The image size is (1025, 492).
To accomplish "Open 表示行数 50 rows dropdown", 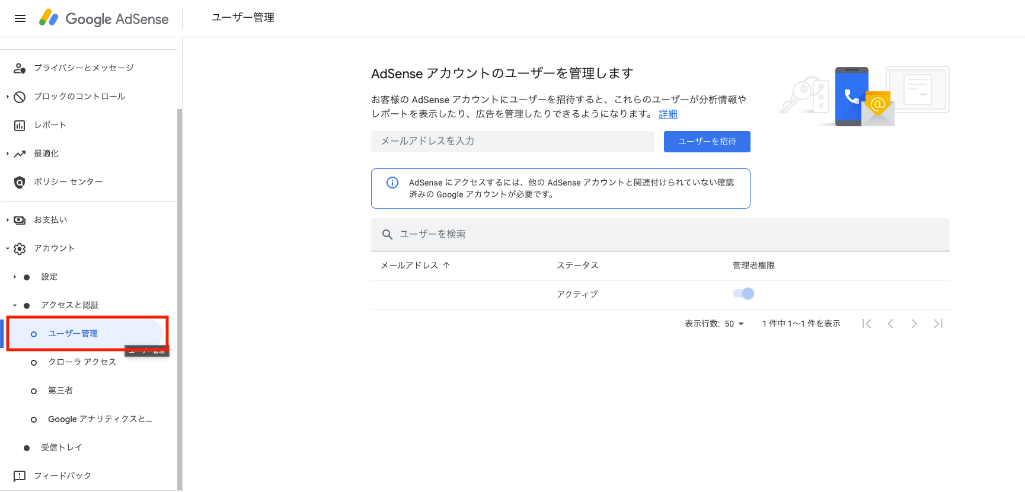I will [x=734, y=324].
